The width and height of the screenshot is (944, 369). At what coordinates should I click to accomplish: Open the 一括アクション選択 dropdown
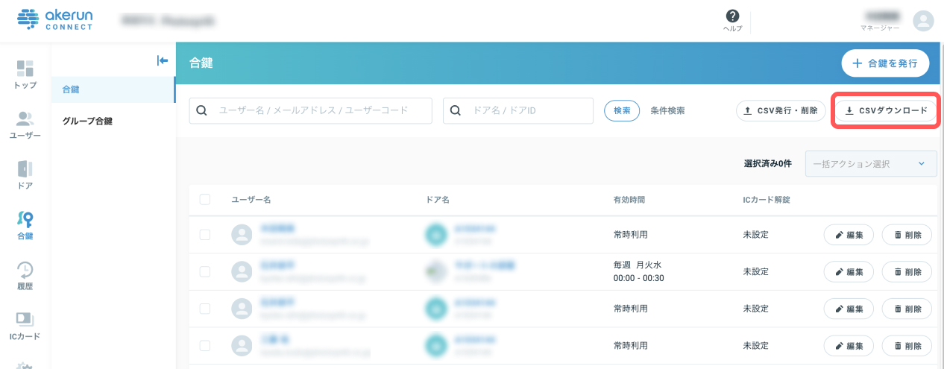click(871, 164)
